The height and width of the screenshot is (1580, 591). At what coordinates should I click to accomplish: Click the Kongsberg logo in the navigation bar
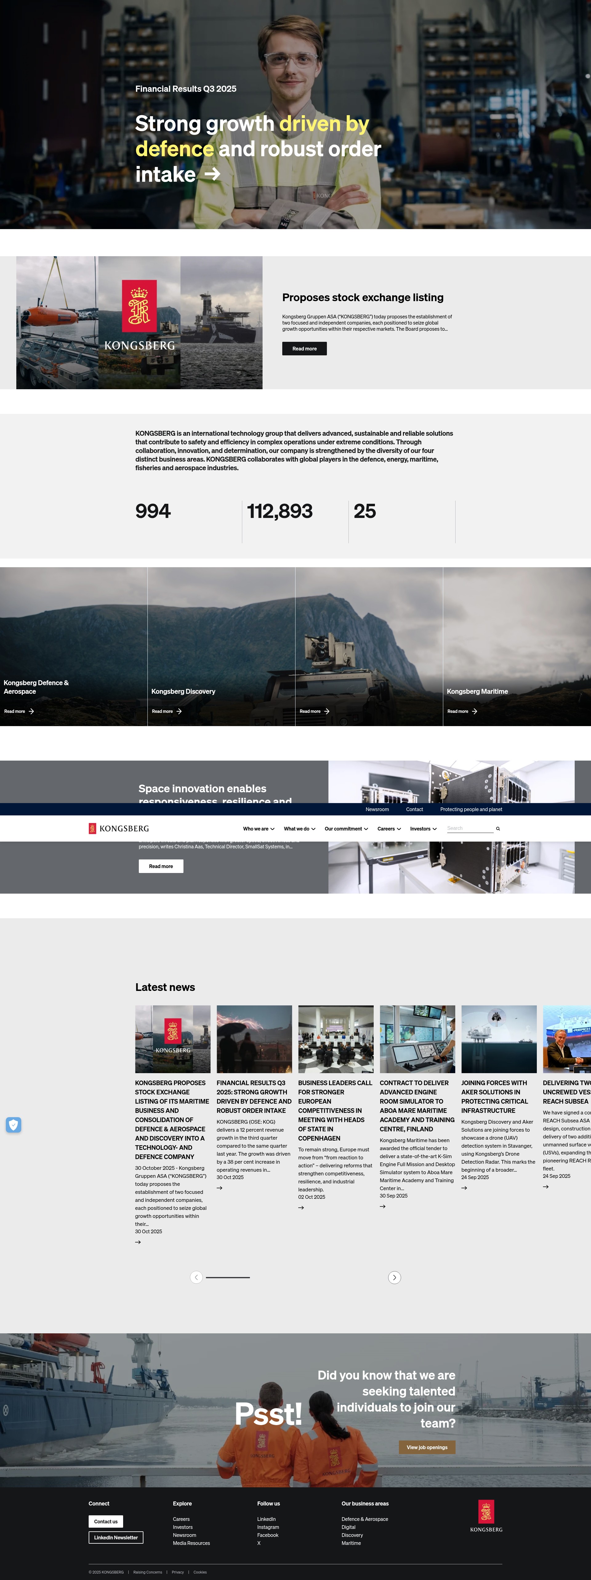click(x=119, y=829)
